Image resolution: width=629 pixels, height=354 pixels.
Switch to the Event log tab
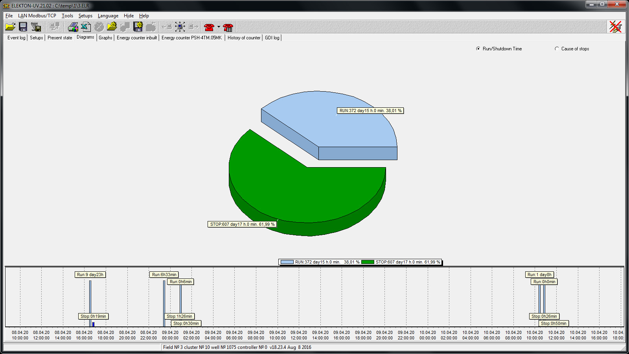[16, 38]
